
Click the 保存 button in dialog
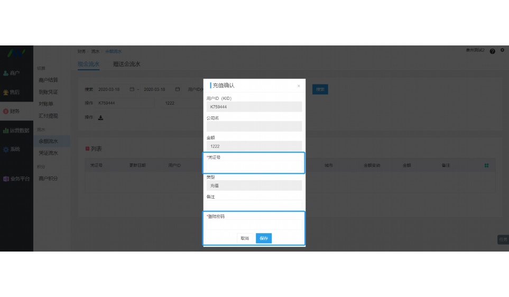click(x=263, y=238)
